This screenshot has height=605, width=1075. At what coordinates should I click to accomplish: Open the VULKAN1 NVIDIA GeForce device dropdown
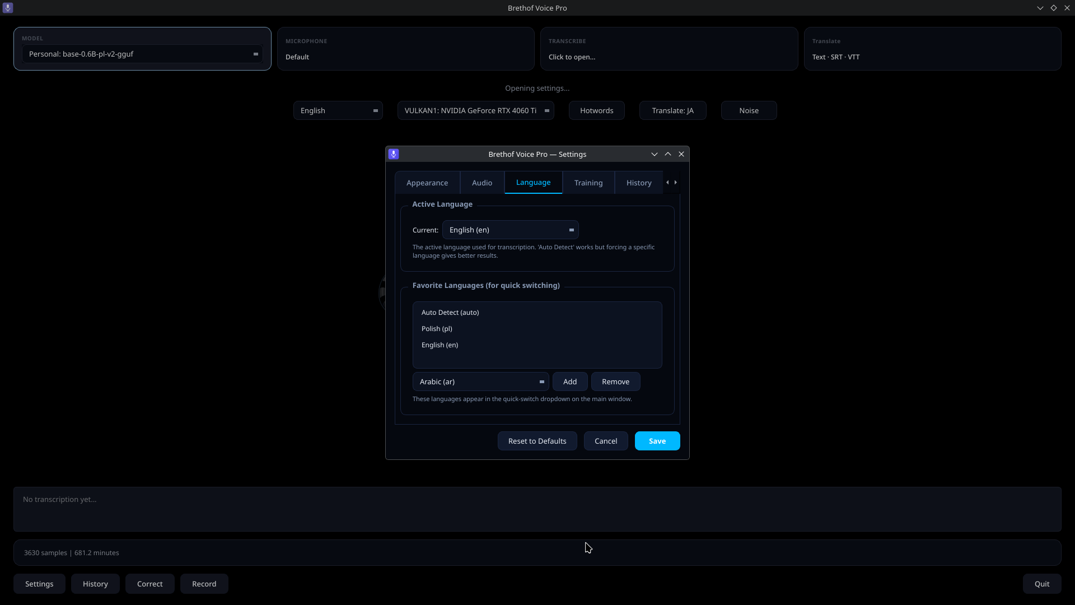pos(476,110)
